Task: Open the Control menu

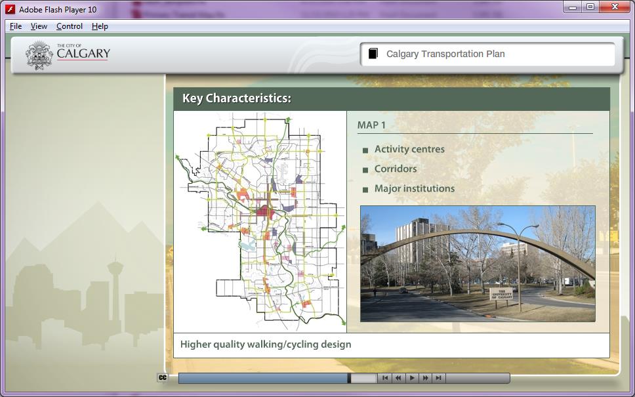Action: click(x=69, y=26)
